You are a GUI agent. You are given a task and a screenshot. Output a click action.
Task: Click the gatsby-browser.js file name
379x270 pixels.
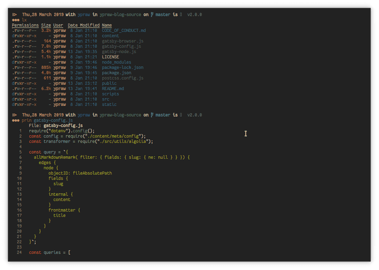pyautogui.click(x=123, y=41)
